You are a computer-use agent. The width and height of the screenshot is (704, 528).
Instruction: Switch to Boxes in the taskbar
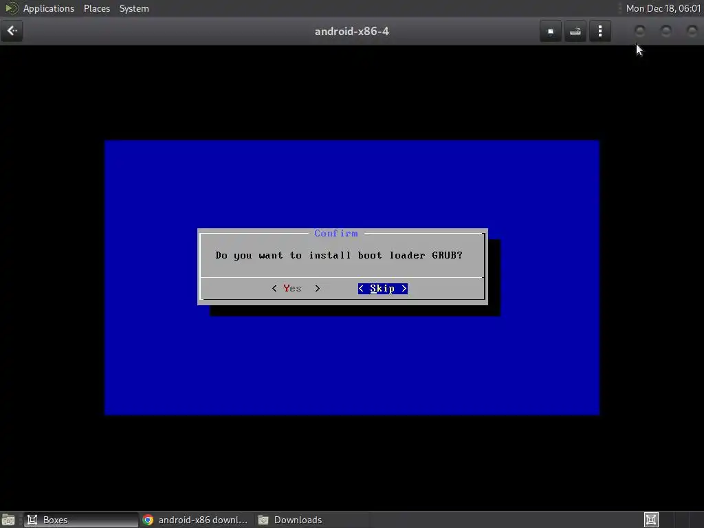pyautogui.click(x=81, y=520)
